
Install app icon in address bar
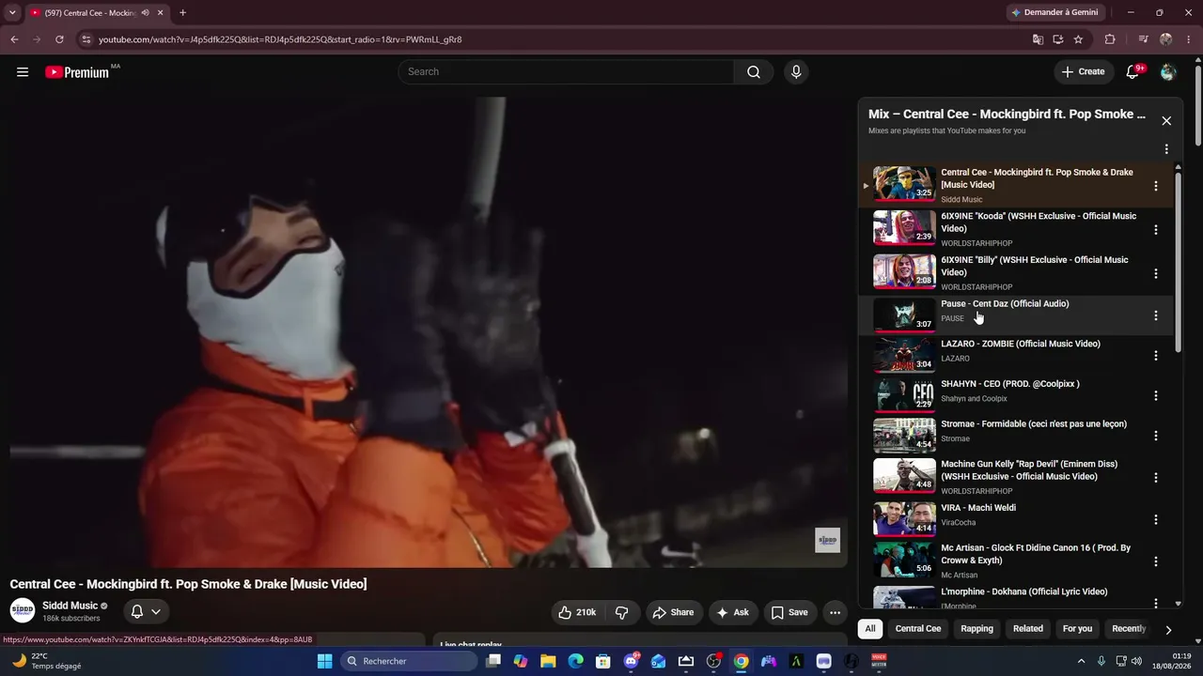pyautogui.click(x=1058, y=39)
